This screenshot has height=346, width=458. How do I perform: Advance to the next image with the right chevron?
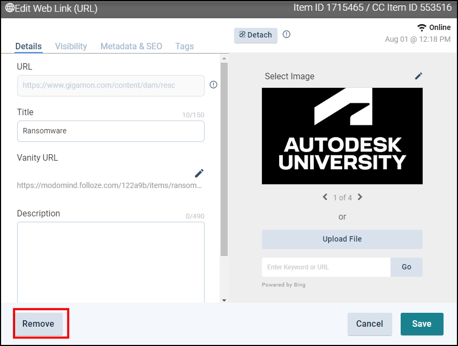[360, 197]
